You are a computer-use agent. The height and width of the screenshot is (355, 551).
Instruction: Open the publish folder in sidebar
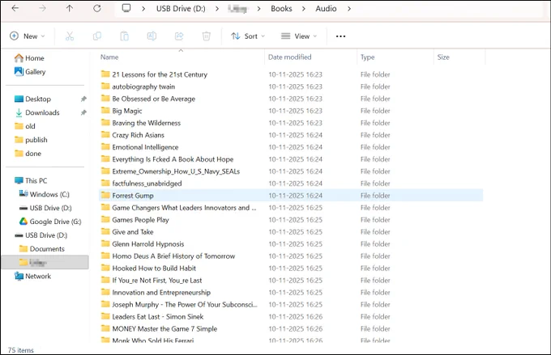tap(31, 140)
